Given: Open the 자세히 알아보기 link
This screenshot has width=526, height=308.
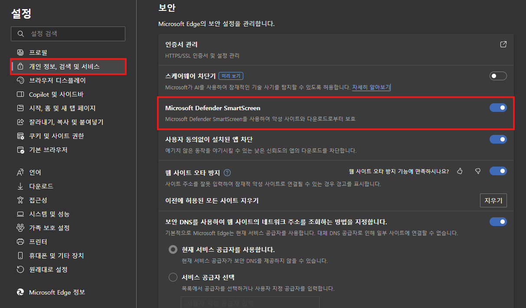Looking at the screenshot, I should [x=371, y=87].
